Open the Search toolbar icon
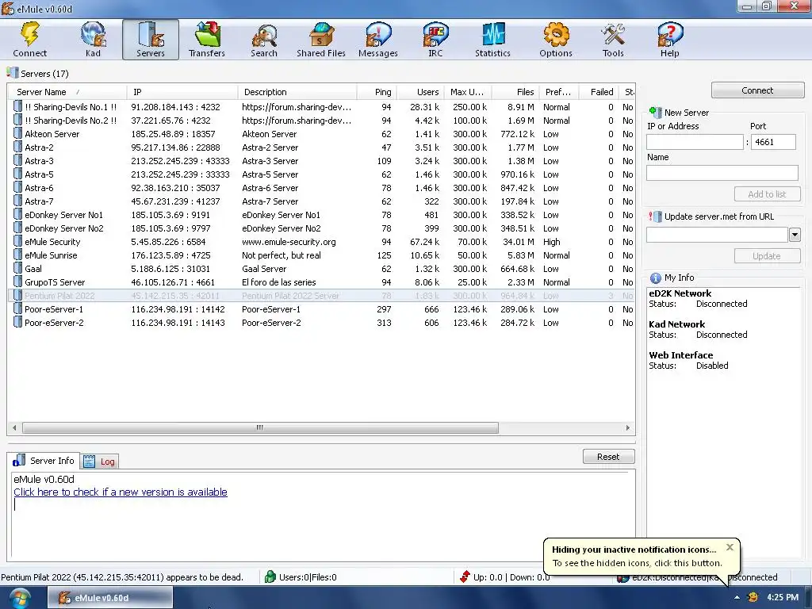Screen dimensions: 812x609 click(x=264, y=40)
